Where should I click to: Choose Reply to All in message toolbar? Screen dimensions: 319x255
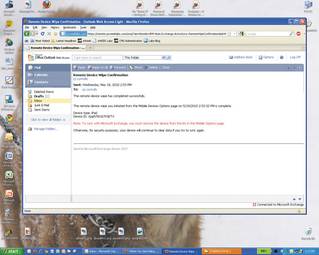click(x=98, y=67)
